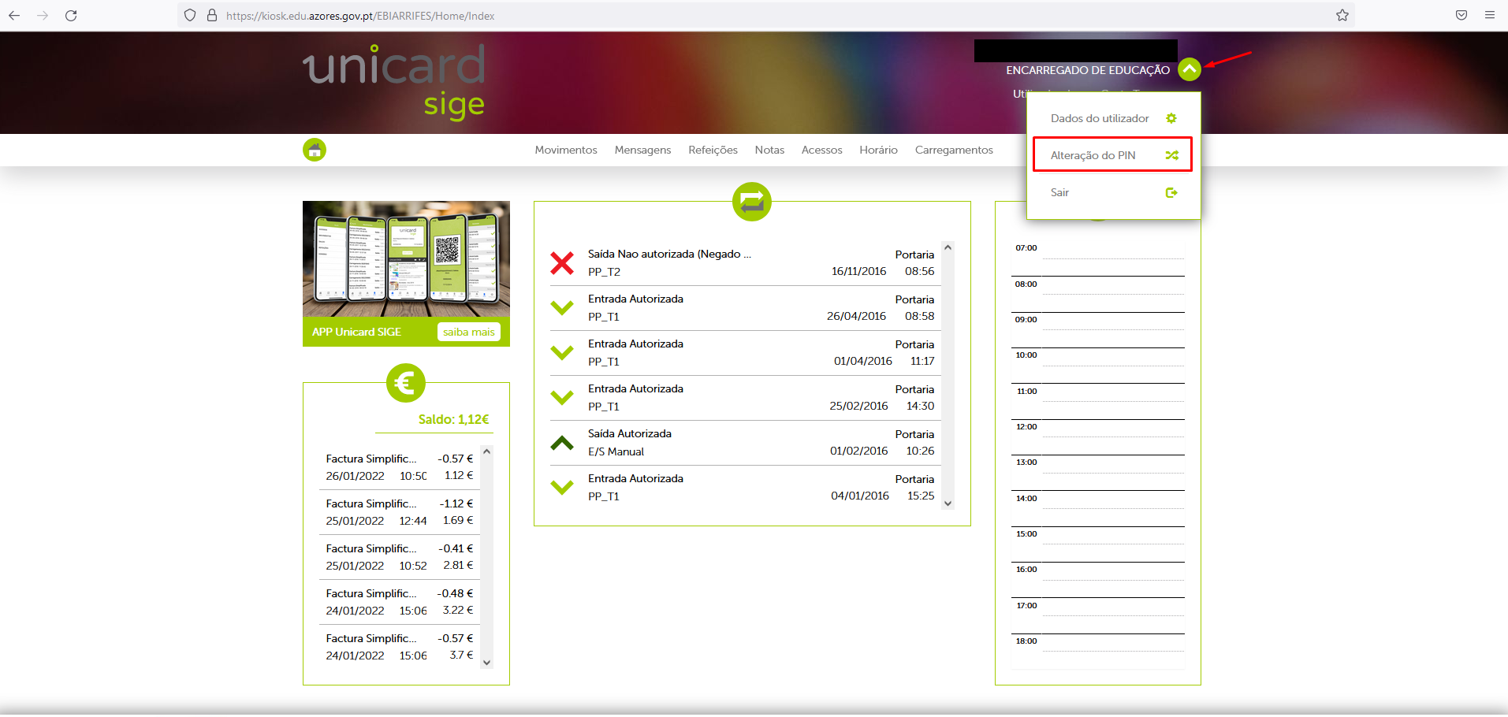Image resolution: width=1508 pixels, height=717 pixels.
Task: Bookmark this page with the star icon
Action: coord(1342,15)
